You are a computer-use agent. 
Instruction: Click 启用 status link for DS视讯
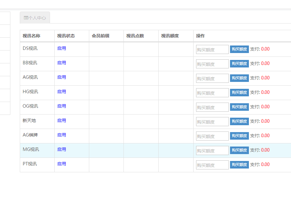coord(62,48)
